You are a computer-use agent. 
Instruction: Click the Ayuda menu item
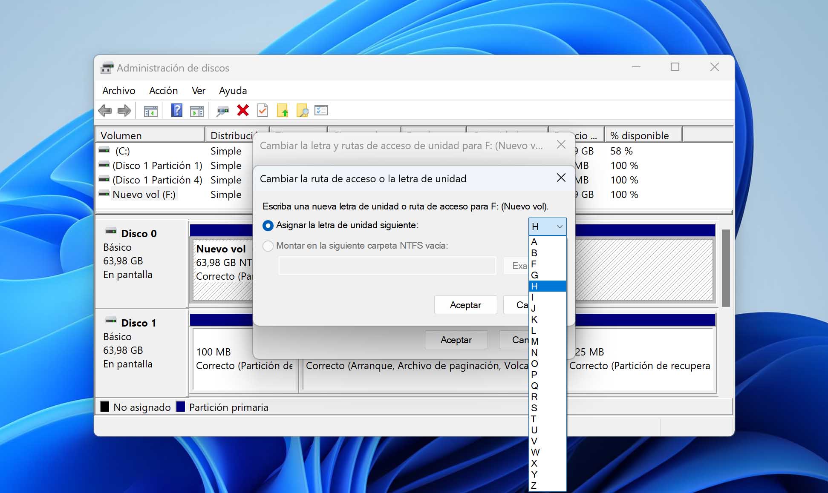(x=232, y=90)
